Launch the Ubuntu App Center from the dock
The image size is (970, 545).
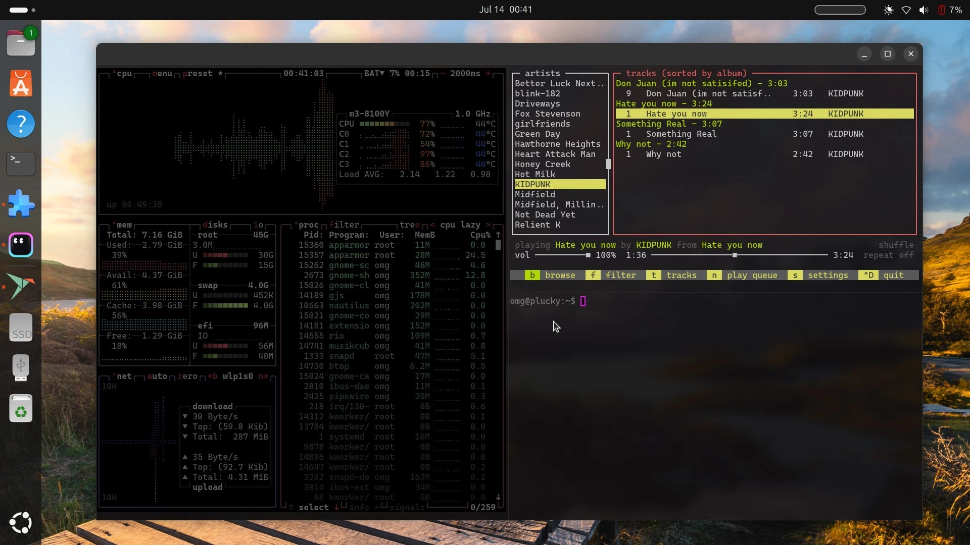pyautogui.click(x=21, y=83)
